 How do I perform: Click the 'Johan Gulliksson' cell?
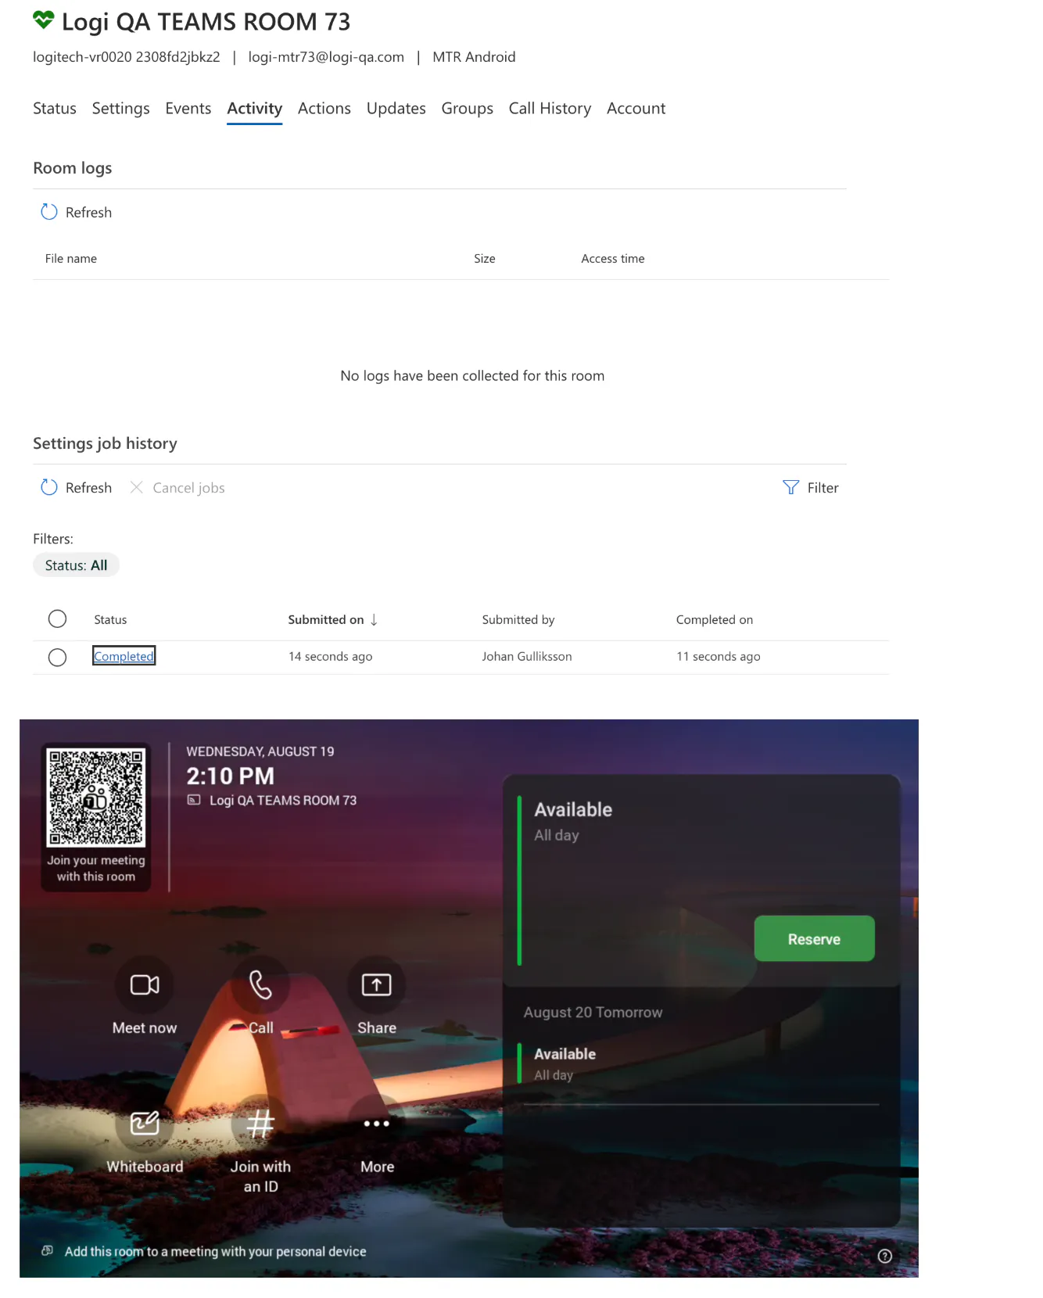pos(527,657)
